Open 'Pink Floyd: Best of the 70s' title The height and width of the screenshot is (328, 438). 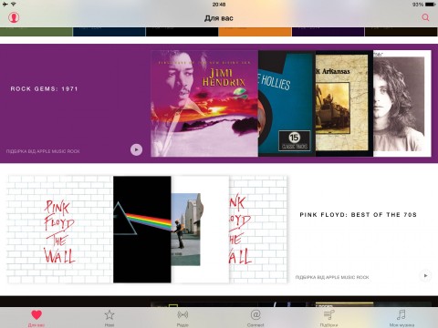click(x=358, y=215)
